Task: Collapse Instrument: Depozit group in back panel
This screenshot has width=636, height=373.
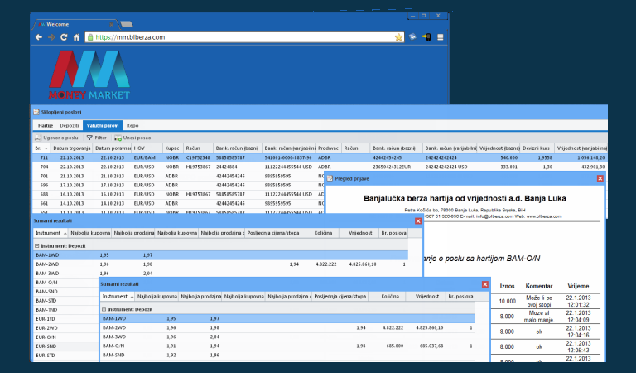Action: point(36,246)
